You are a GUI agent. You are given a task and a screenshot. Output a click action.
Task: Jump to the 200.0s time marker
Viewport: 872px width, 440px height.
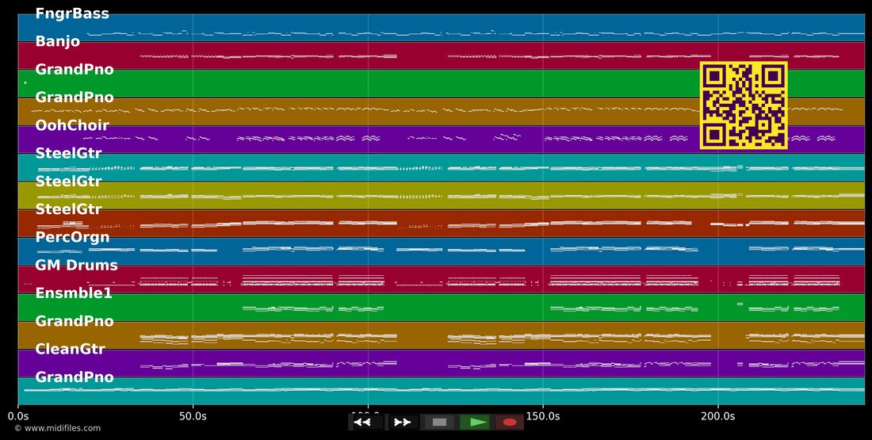[718, 415]
